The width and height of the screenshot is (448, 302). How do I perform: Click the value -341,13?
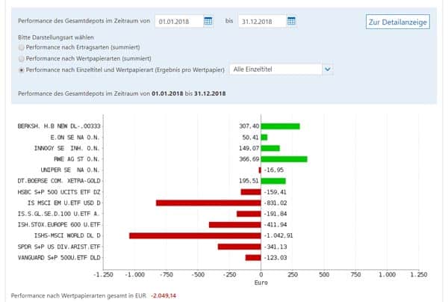coord(275,247)
